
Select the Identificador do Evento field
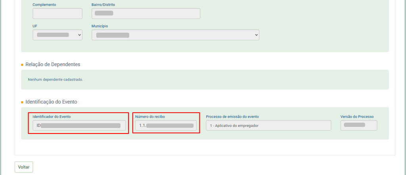pyautogui.click(x=79, y=126)
